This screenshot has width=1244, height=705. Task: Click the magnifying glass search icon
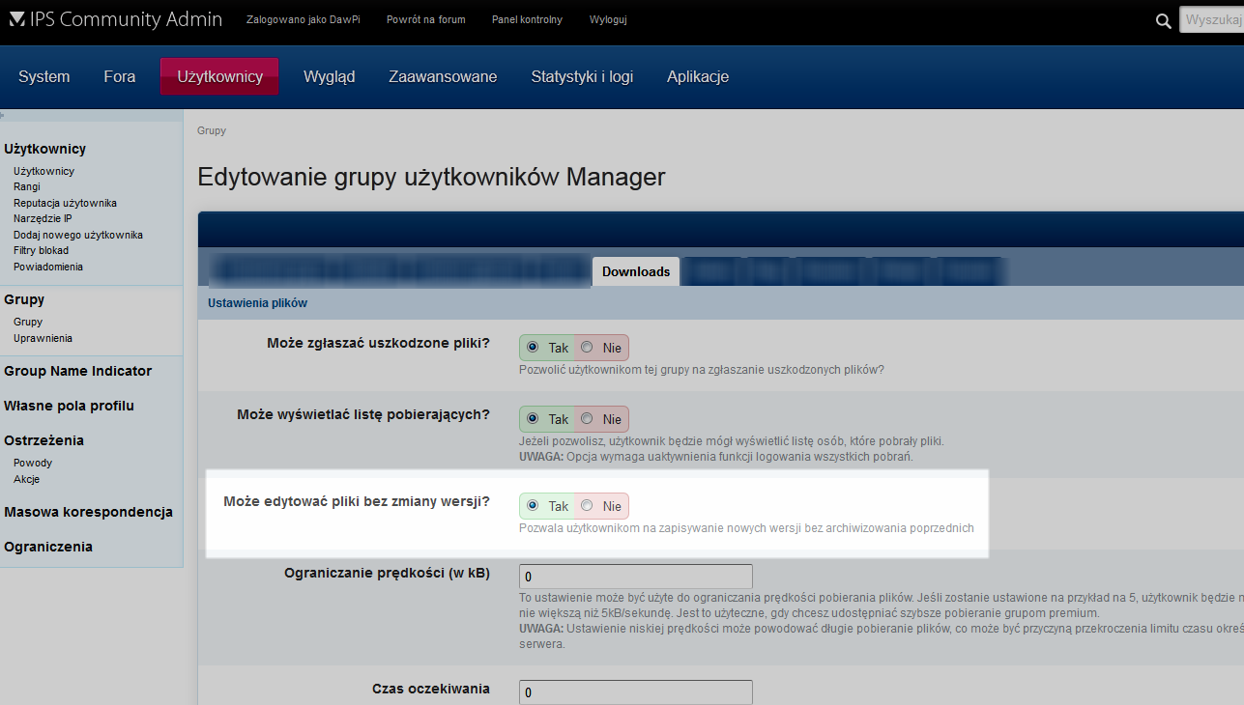1163,19
